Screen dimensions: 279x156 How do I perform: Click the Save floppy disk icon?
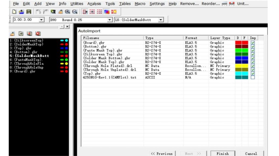coord(28,12)
